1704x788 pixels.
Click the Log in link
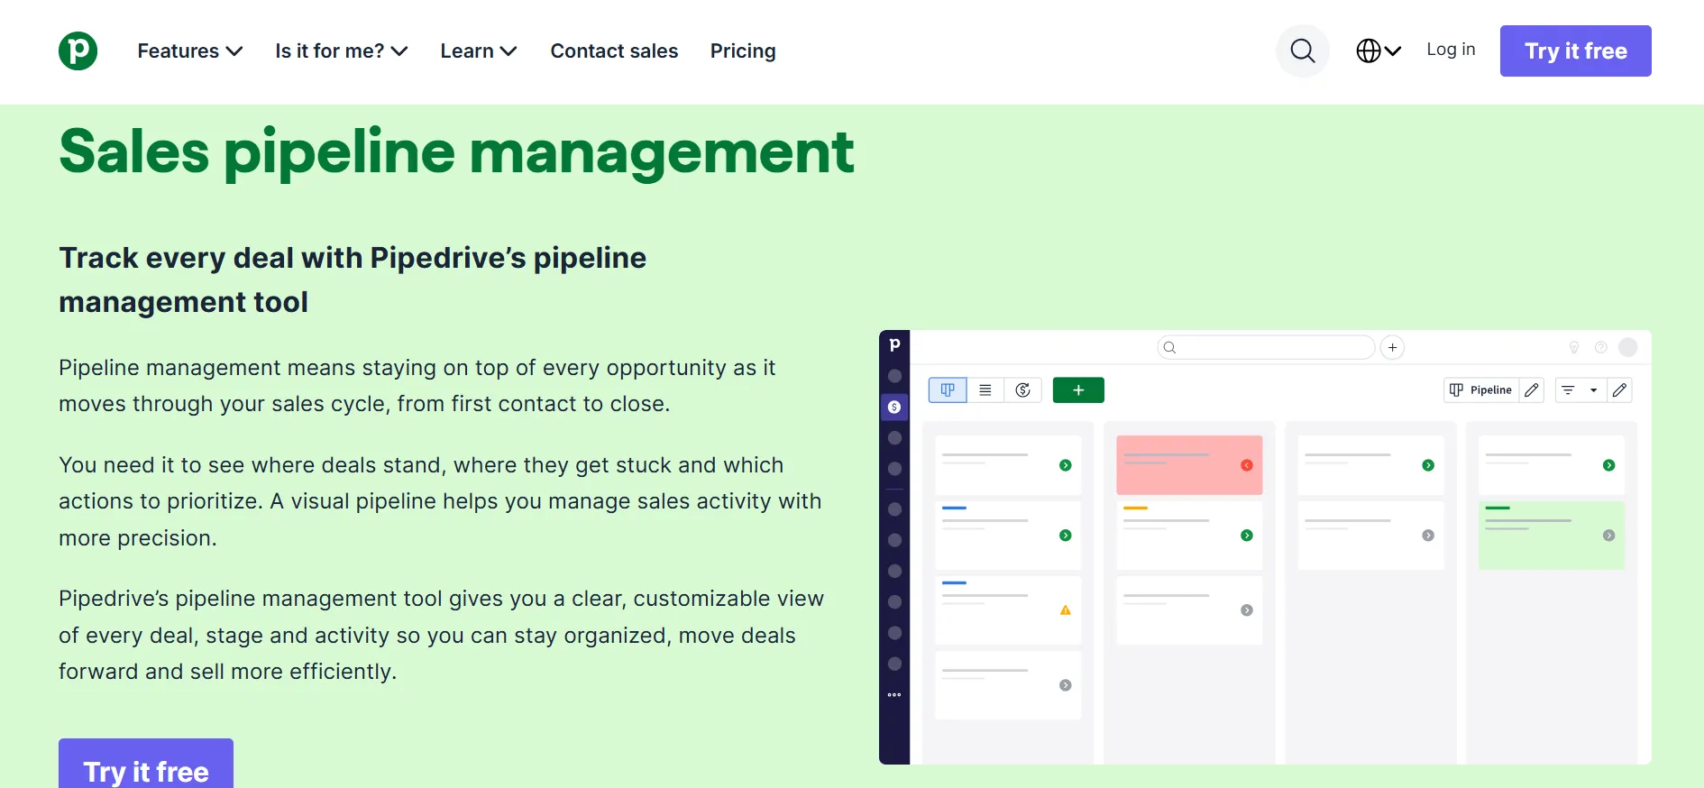coord(1451,50)
